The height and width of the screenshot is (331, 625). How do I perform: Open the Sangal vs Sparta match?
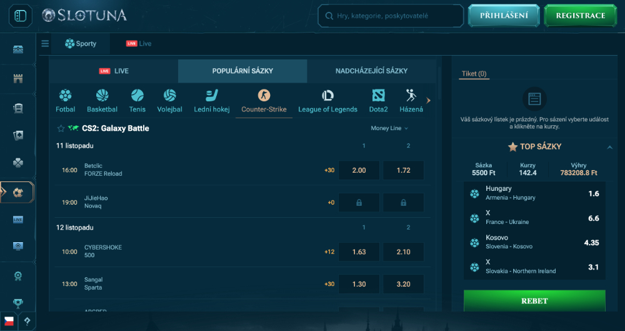93,283
